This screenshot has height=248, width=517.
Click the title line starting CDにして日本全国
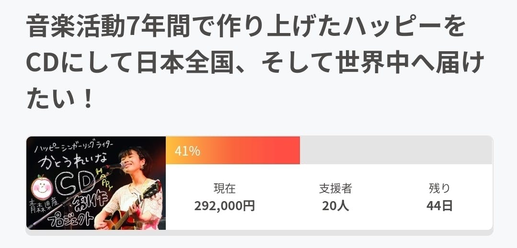point(254,63)
